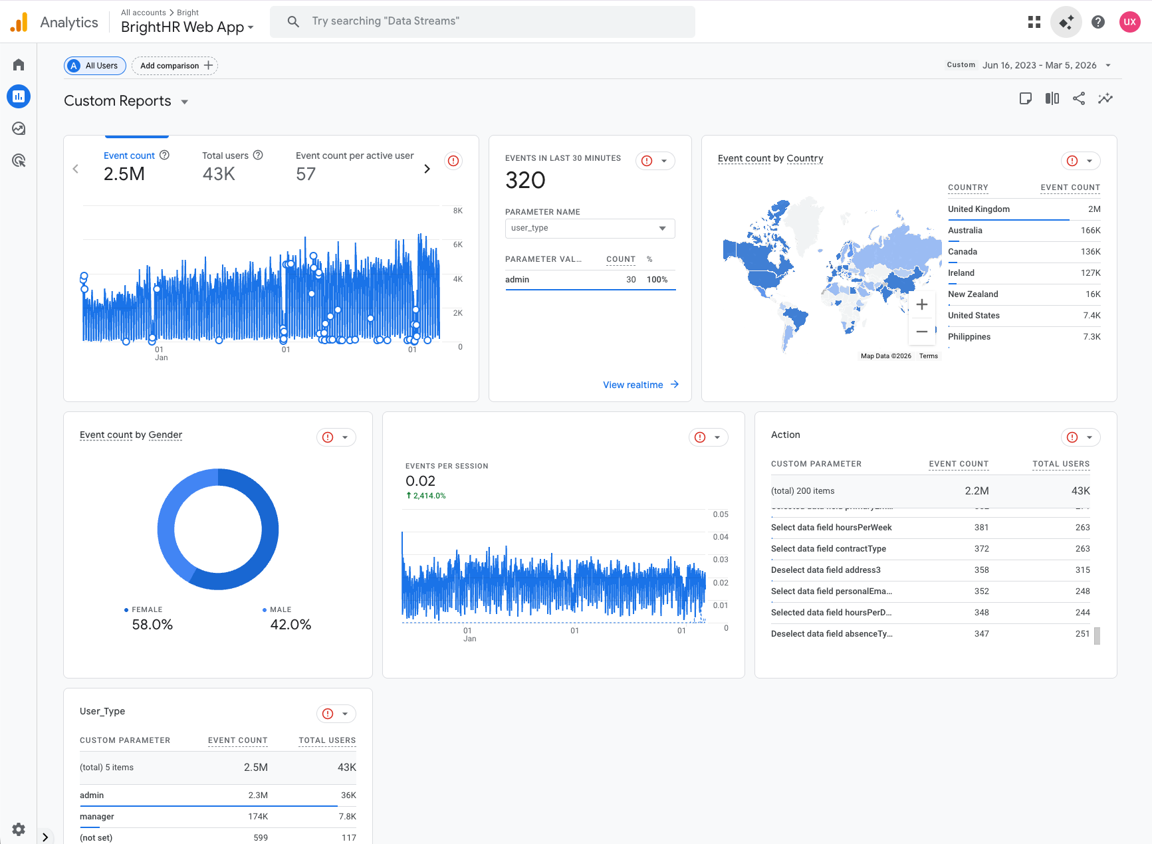Open the BrightHR Web App property selector
The width and height of the screenshot is (1152, 844).
[187, 27]
